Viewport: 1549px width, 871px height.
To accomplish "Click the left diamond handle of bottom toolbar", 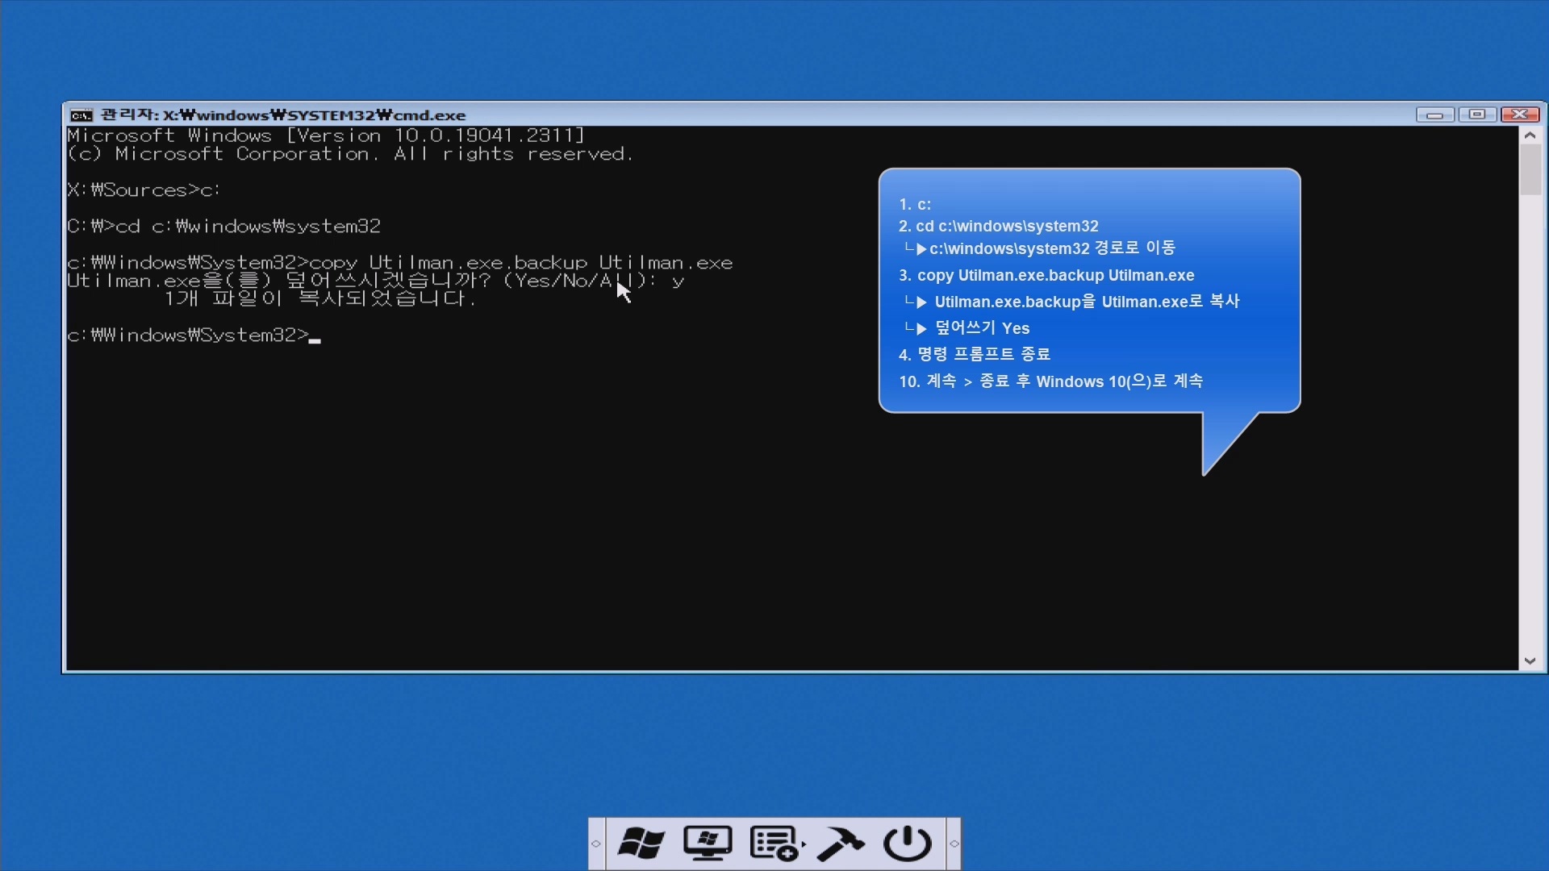I will [596, 844].
